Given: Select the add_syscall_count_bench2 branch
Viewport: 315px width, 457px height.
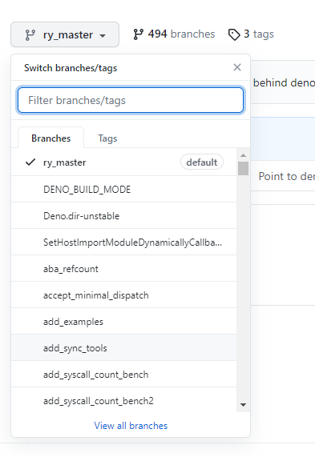Looking at the screenshot, I should point(123,401).
